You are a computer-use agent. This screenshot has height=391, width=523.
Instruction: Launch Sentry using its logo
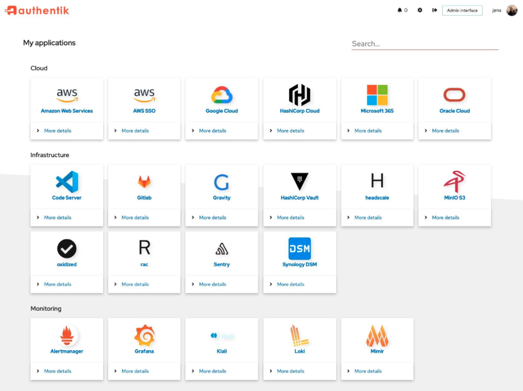(222, 249)
